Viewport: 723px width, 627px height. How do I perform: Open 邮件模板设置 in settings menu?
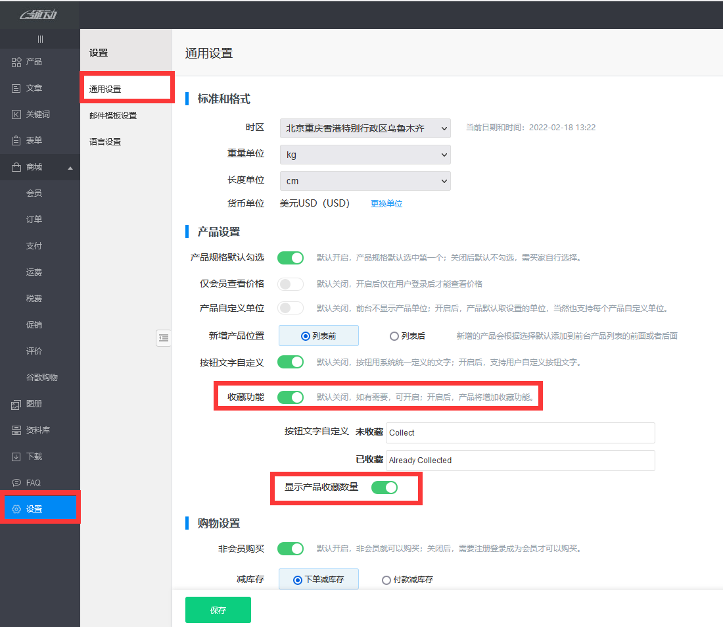click(113, 116)
